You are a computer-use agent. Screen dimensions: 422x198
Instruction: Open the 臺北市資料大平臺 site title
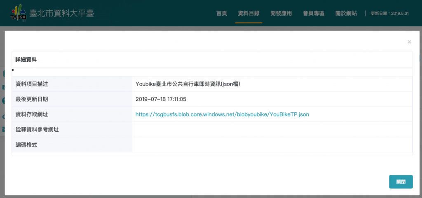(x=62, y=14)
